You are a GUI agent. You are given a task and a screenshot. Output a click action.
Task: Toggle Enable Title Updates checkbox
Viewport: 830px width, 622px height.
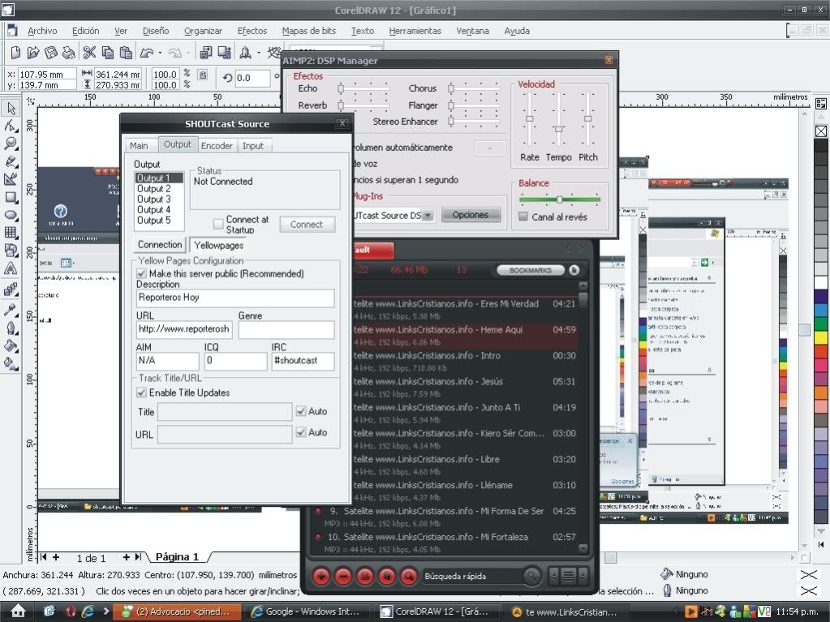point(141,393)
